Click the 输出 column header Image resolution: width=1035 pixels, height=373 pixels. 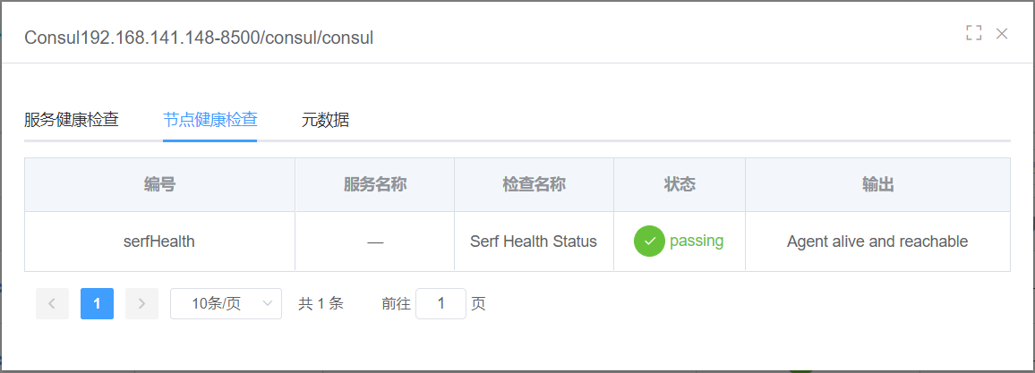pos(878,184)
